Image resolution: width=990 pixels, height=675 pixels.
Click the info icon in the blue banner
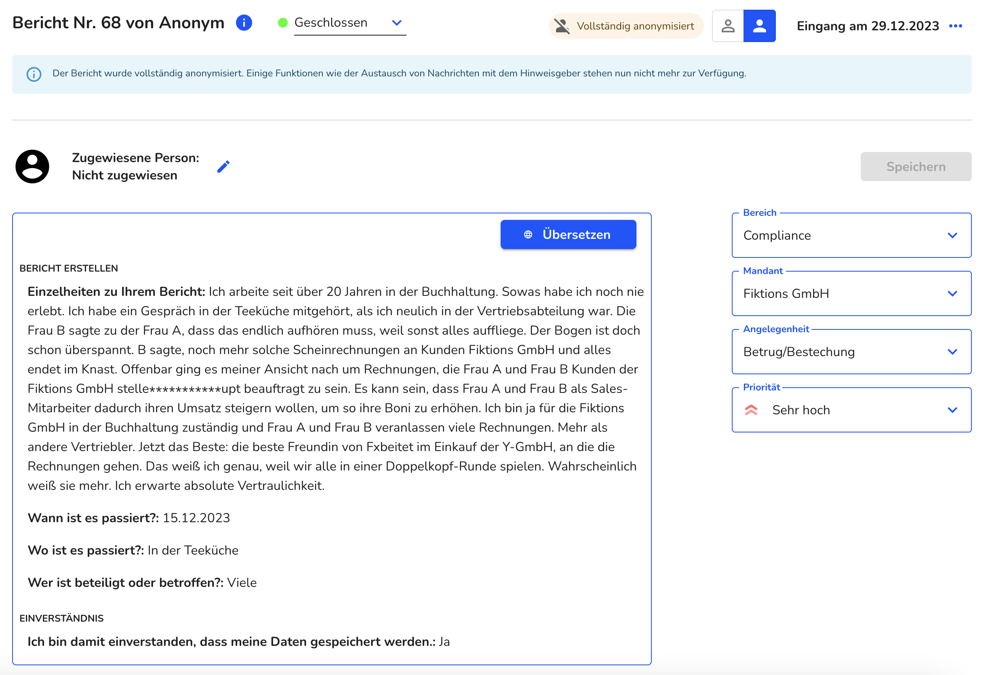tap(34, 74)
